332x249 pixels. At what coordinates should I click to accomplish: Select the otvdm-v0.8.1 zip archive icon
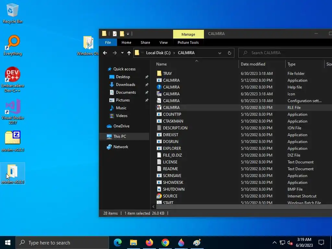[x=13, y=141]
